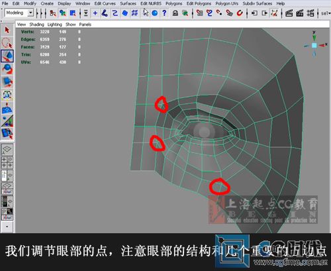Open the panel Show menu
331x271 pixels.
(x=70, y=25)
